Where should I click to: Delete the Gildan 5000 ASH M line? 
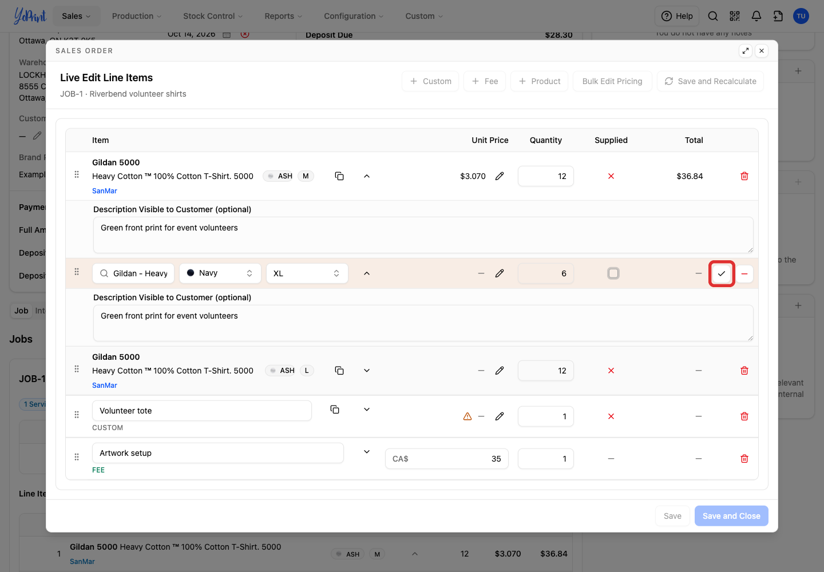[744, 176]
